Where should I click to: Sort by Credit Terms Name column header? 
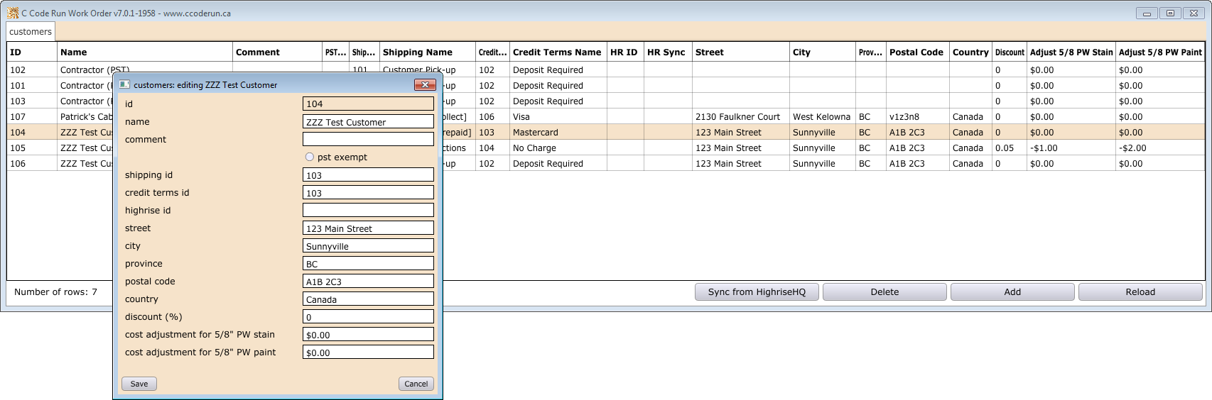[x=557, y=52]
